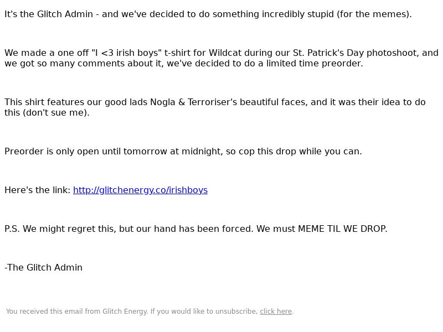Click the P.S. line about regret

point(196,229)
